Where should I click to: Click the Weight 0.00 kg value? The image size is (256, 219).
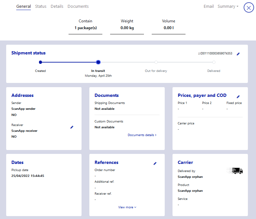[x=127, y=28]
